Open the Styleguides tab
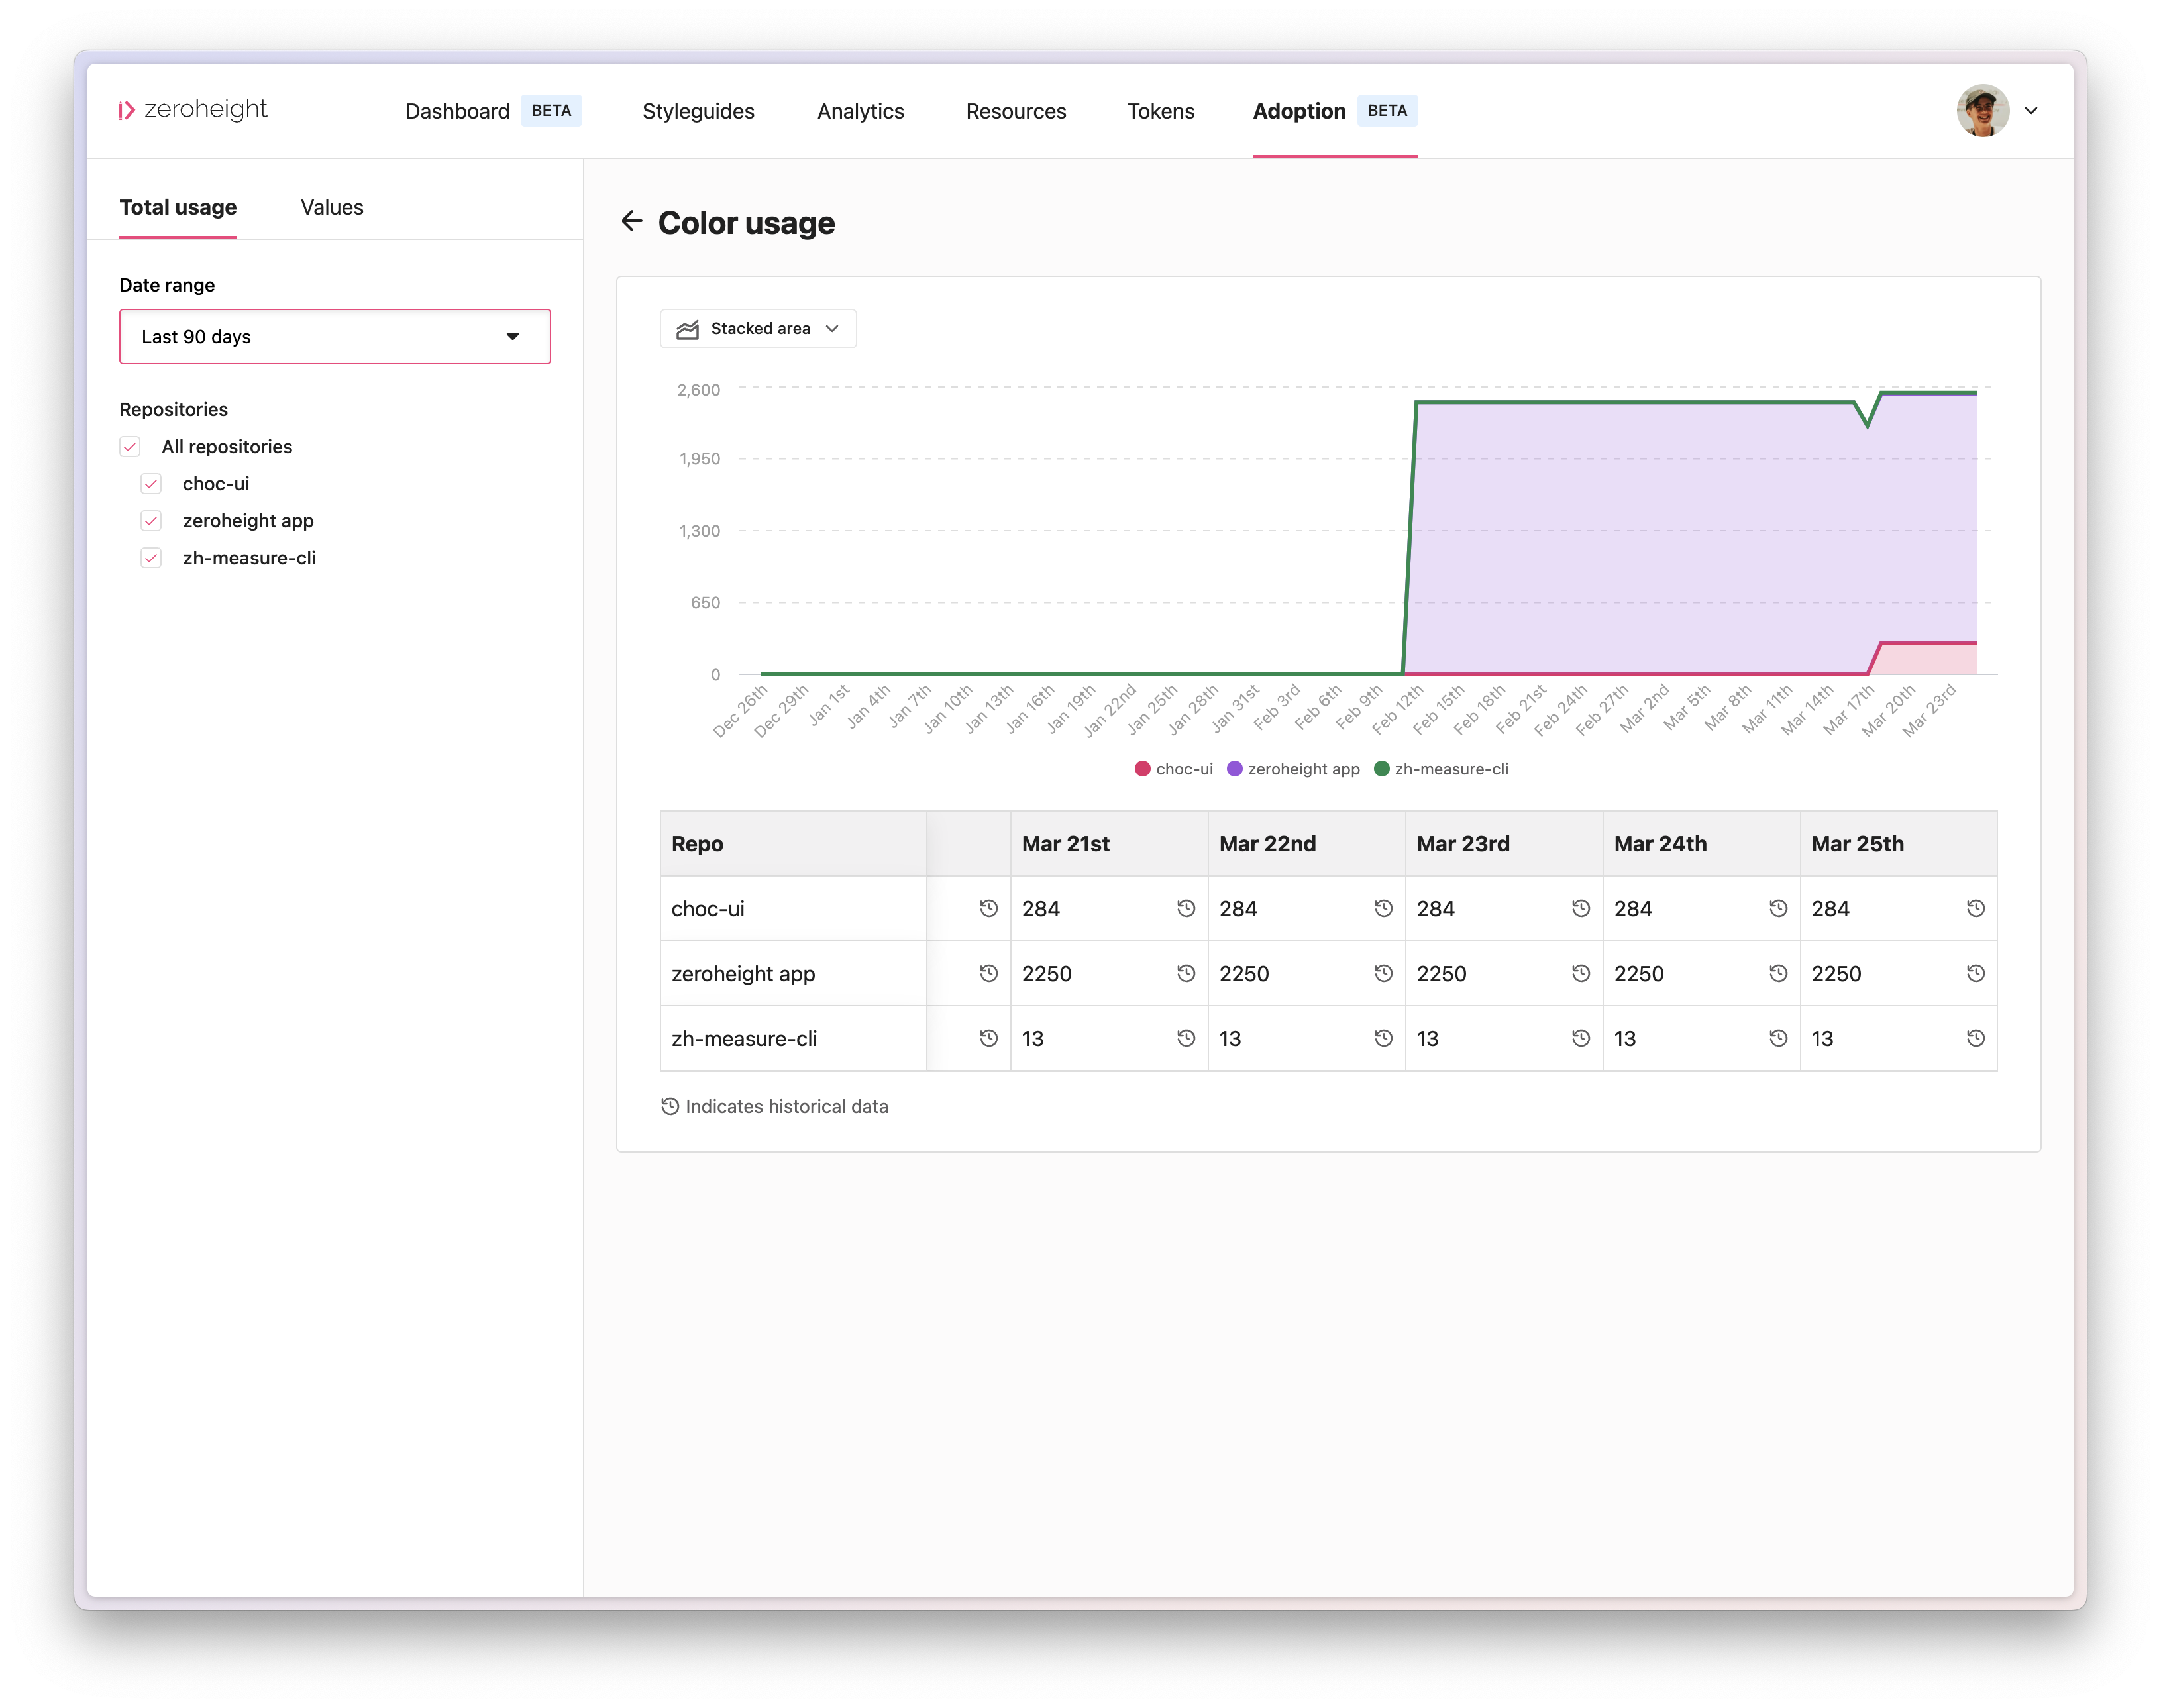Screen dimensions: 2161x1708 click(x=698, y=111)
